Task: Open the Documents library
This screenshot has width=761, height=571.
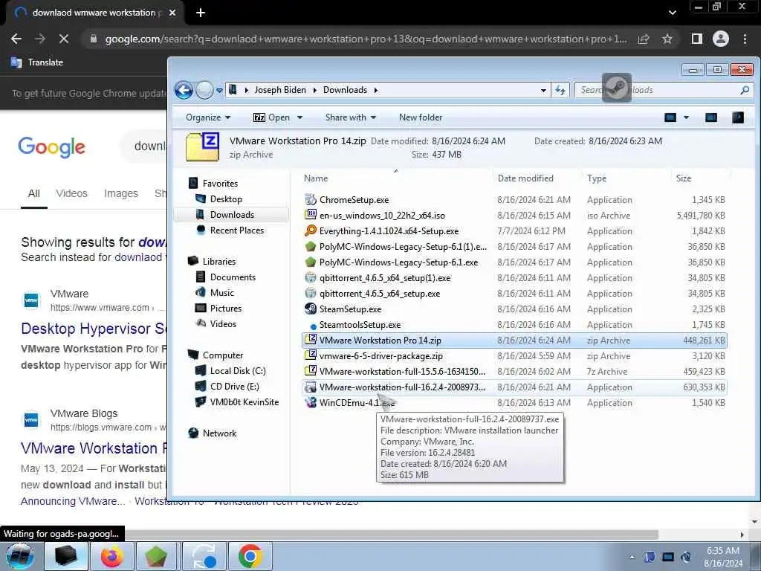Action: tap(233, 277)
